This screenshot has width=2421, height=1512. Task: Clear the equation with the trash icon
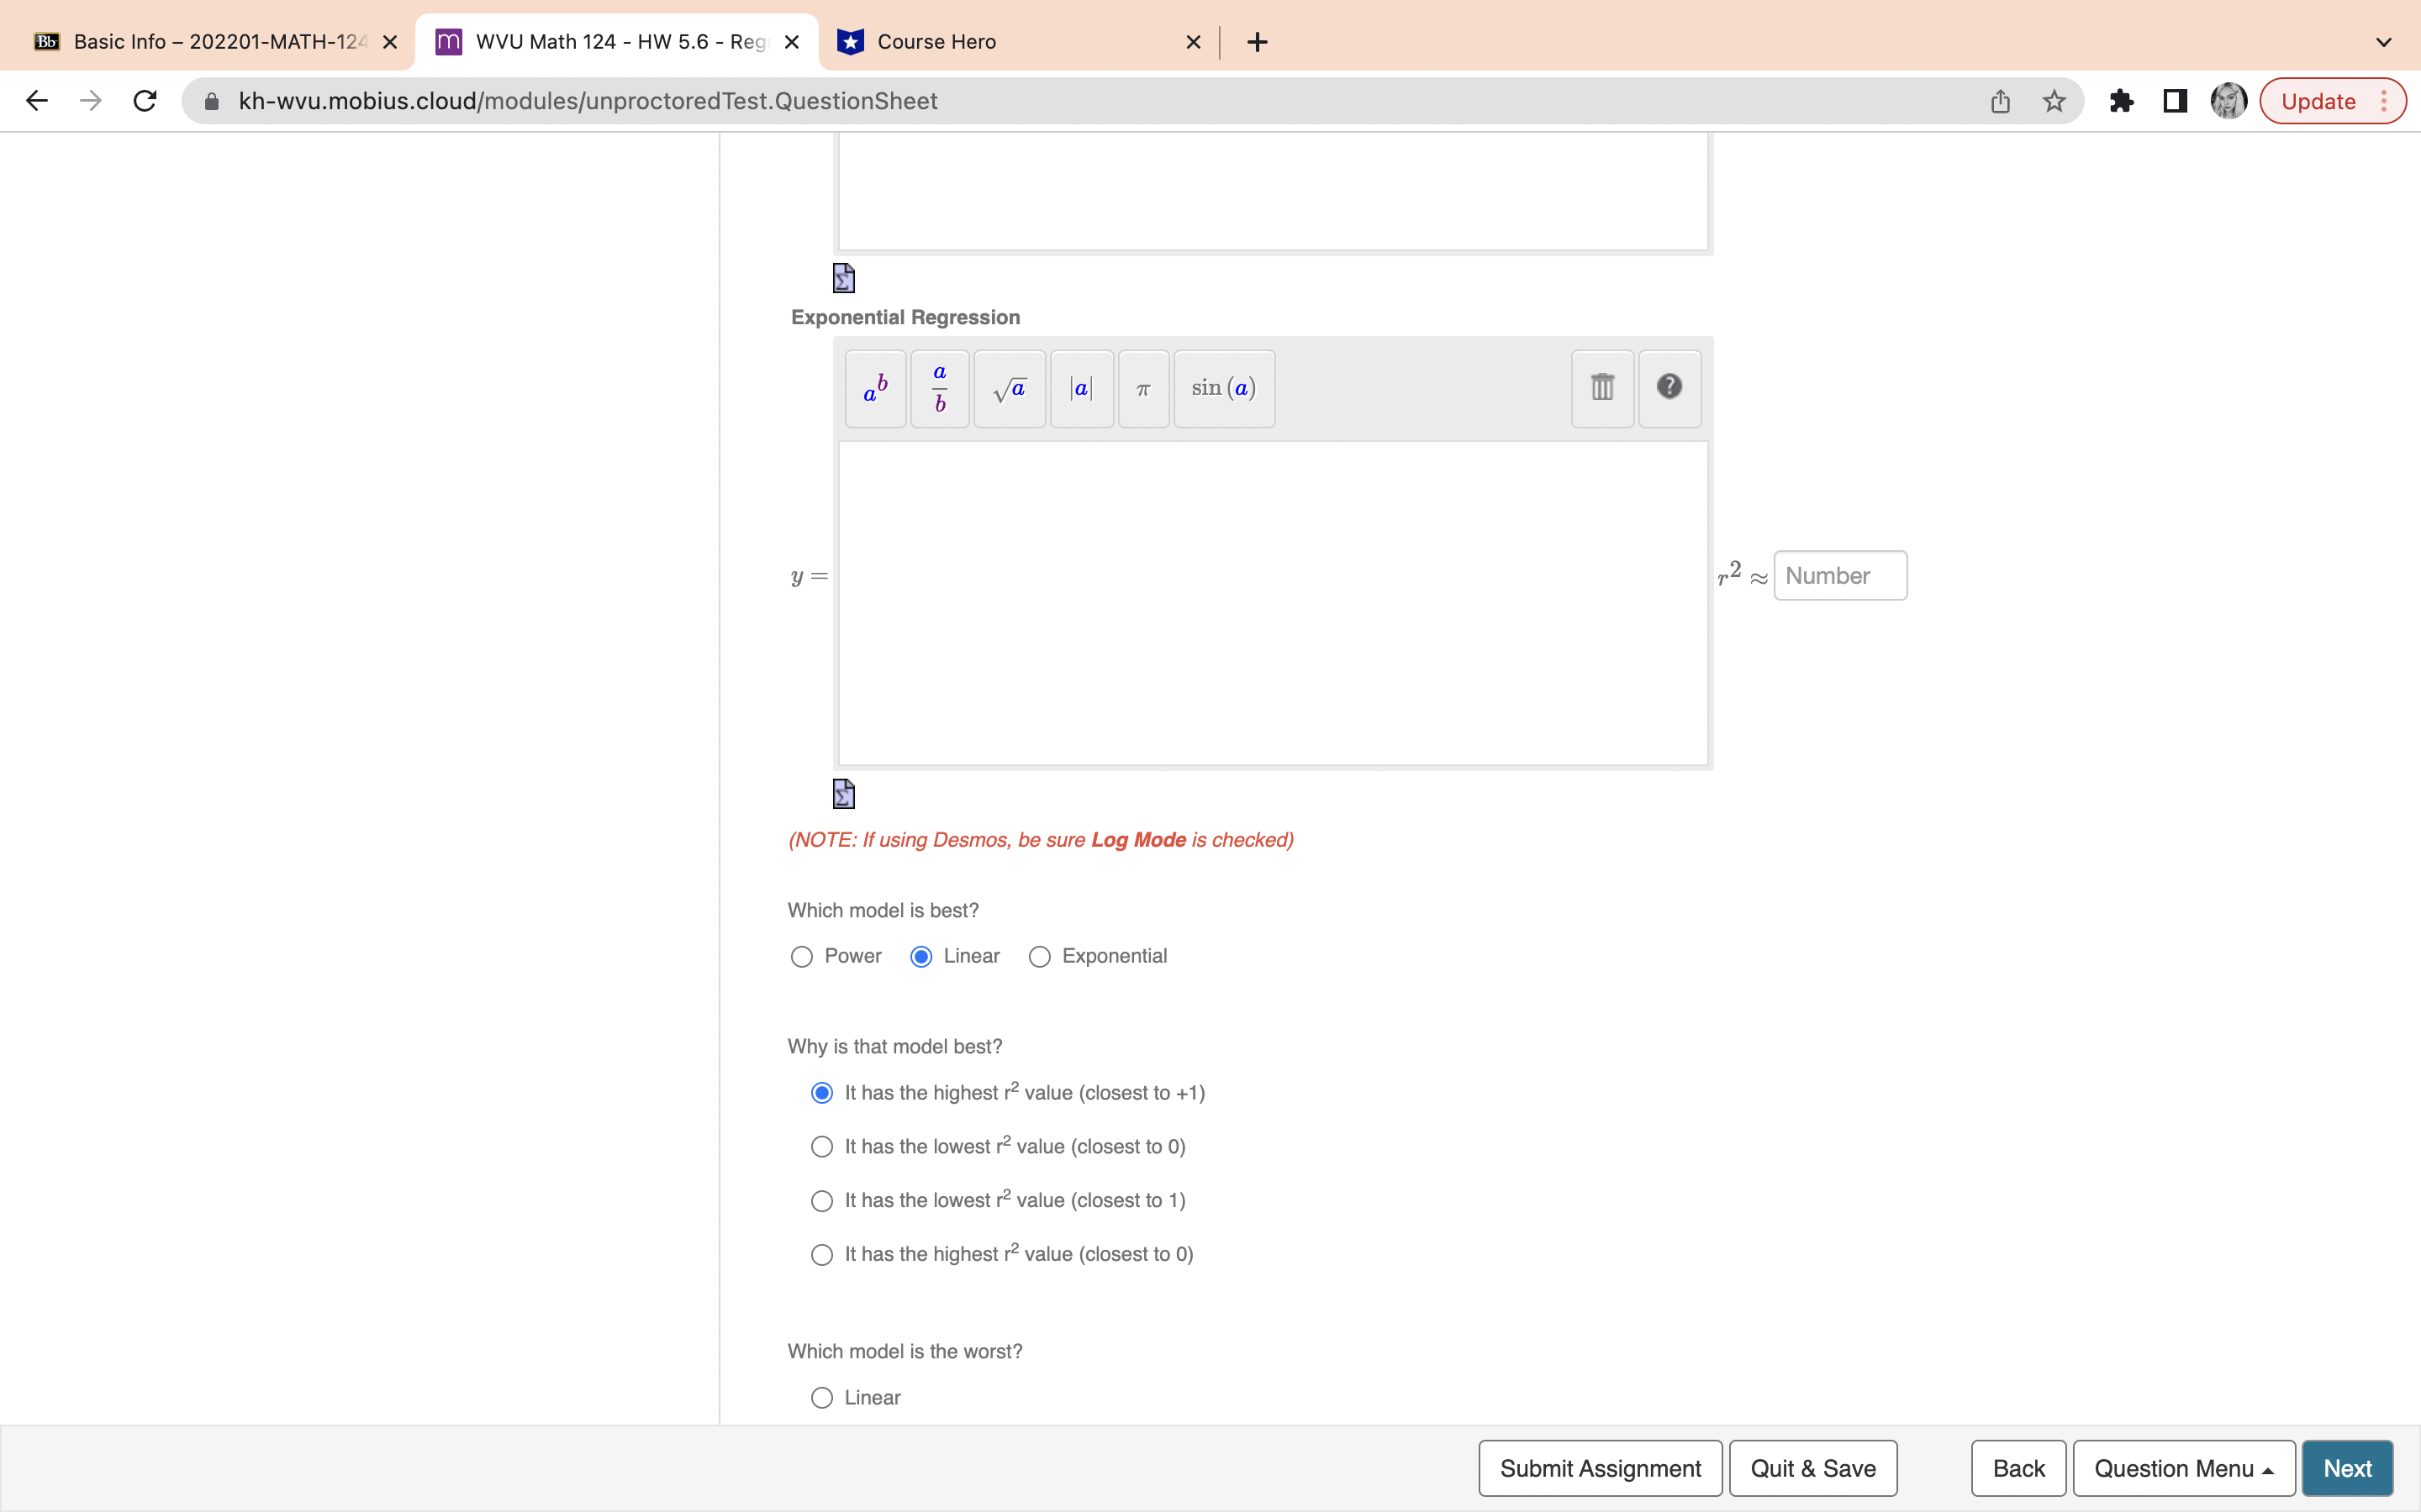click(x=1601, y=388)
